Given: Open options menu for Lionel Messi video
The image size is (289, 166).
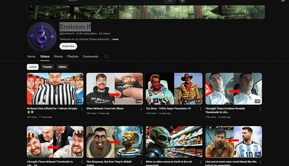Looking at the screenshot, I should [x=260, y=162].
